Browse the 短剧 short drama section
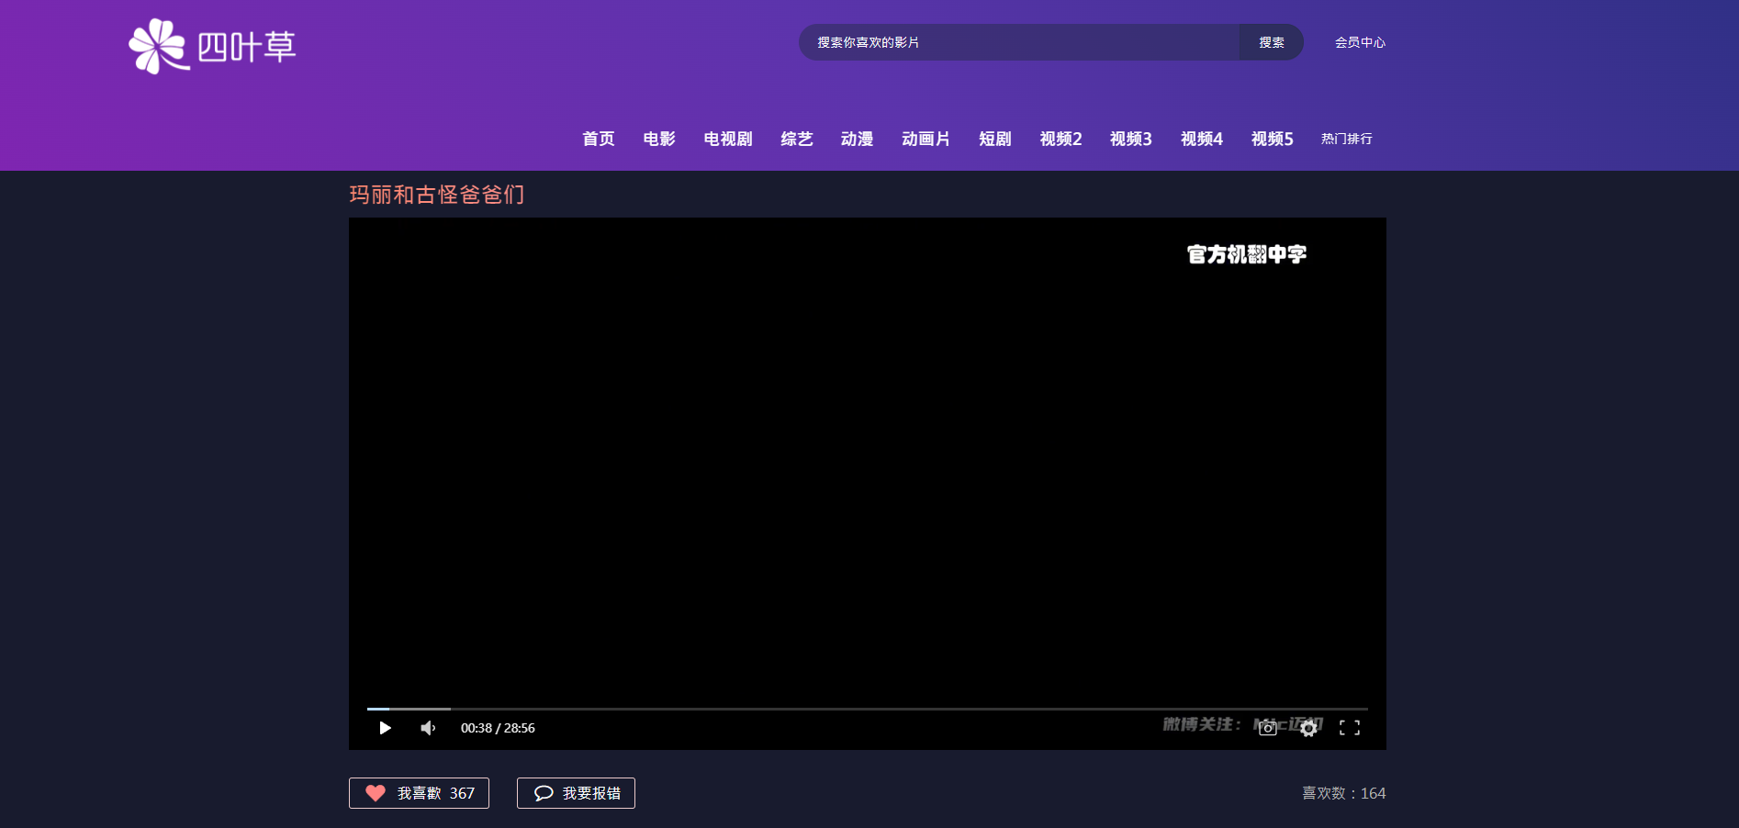This screenshot has width=1739, height=828. click(x=995, y=139)
